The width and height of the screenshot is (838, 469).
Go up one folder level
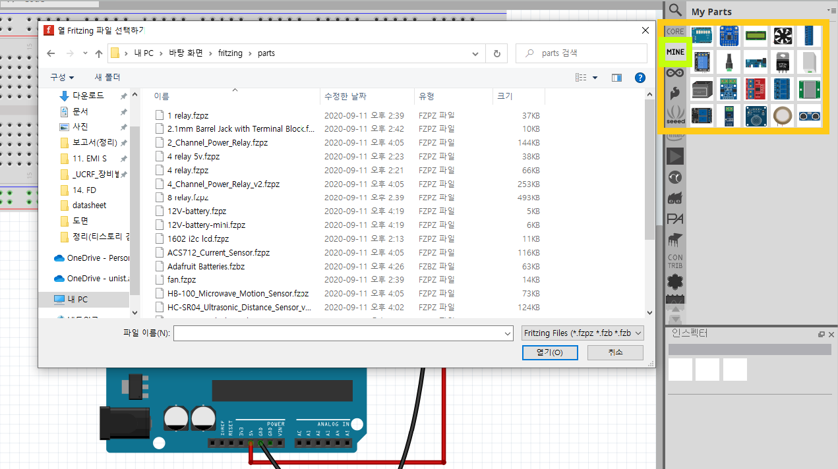coord(99,53)
